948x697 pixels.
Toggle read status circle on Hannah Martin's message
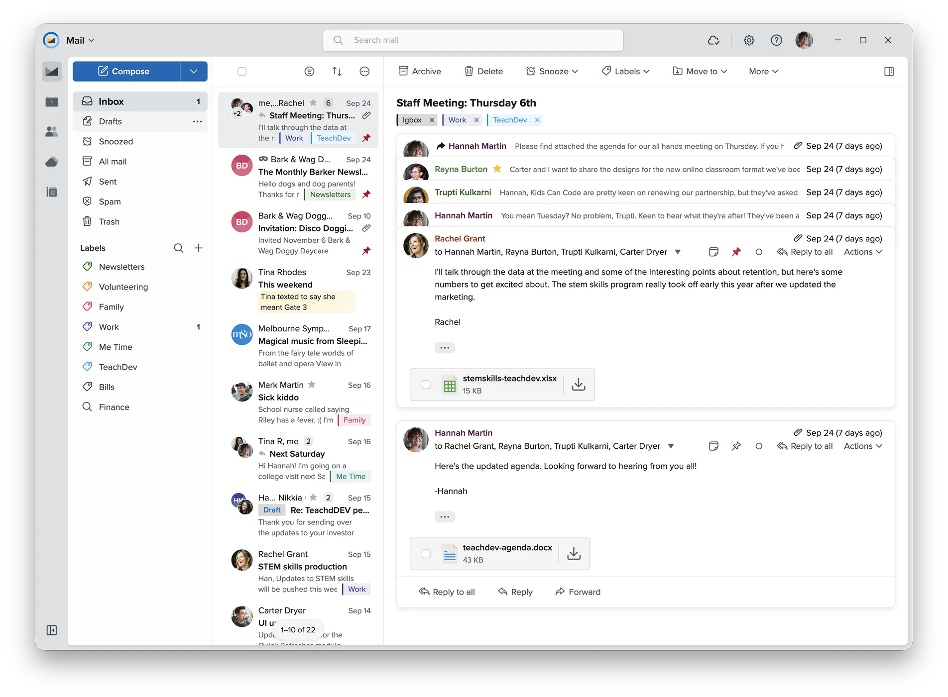tap(758, 446)
